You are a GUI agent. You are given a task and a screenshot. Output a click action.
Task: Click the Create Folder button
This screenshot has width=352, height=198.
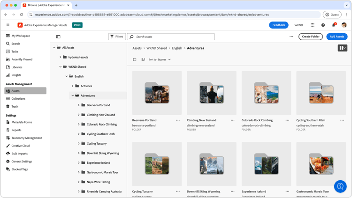click(x=311, y=37)
